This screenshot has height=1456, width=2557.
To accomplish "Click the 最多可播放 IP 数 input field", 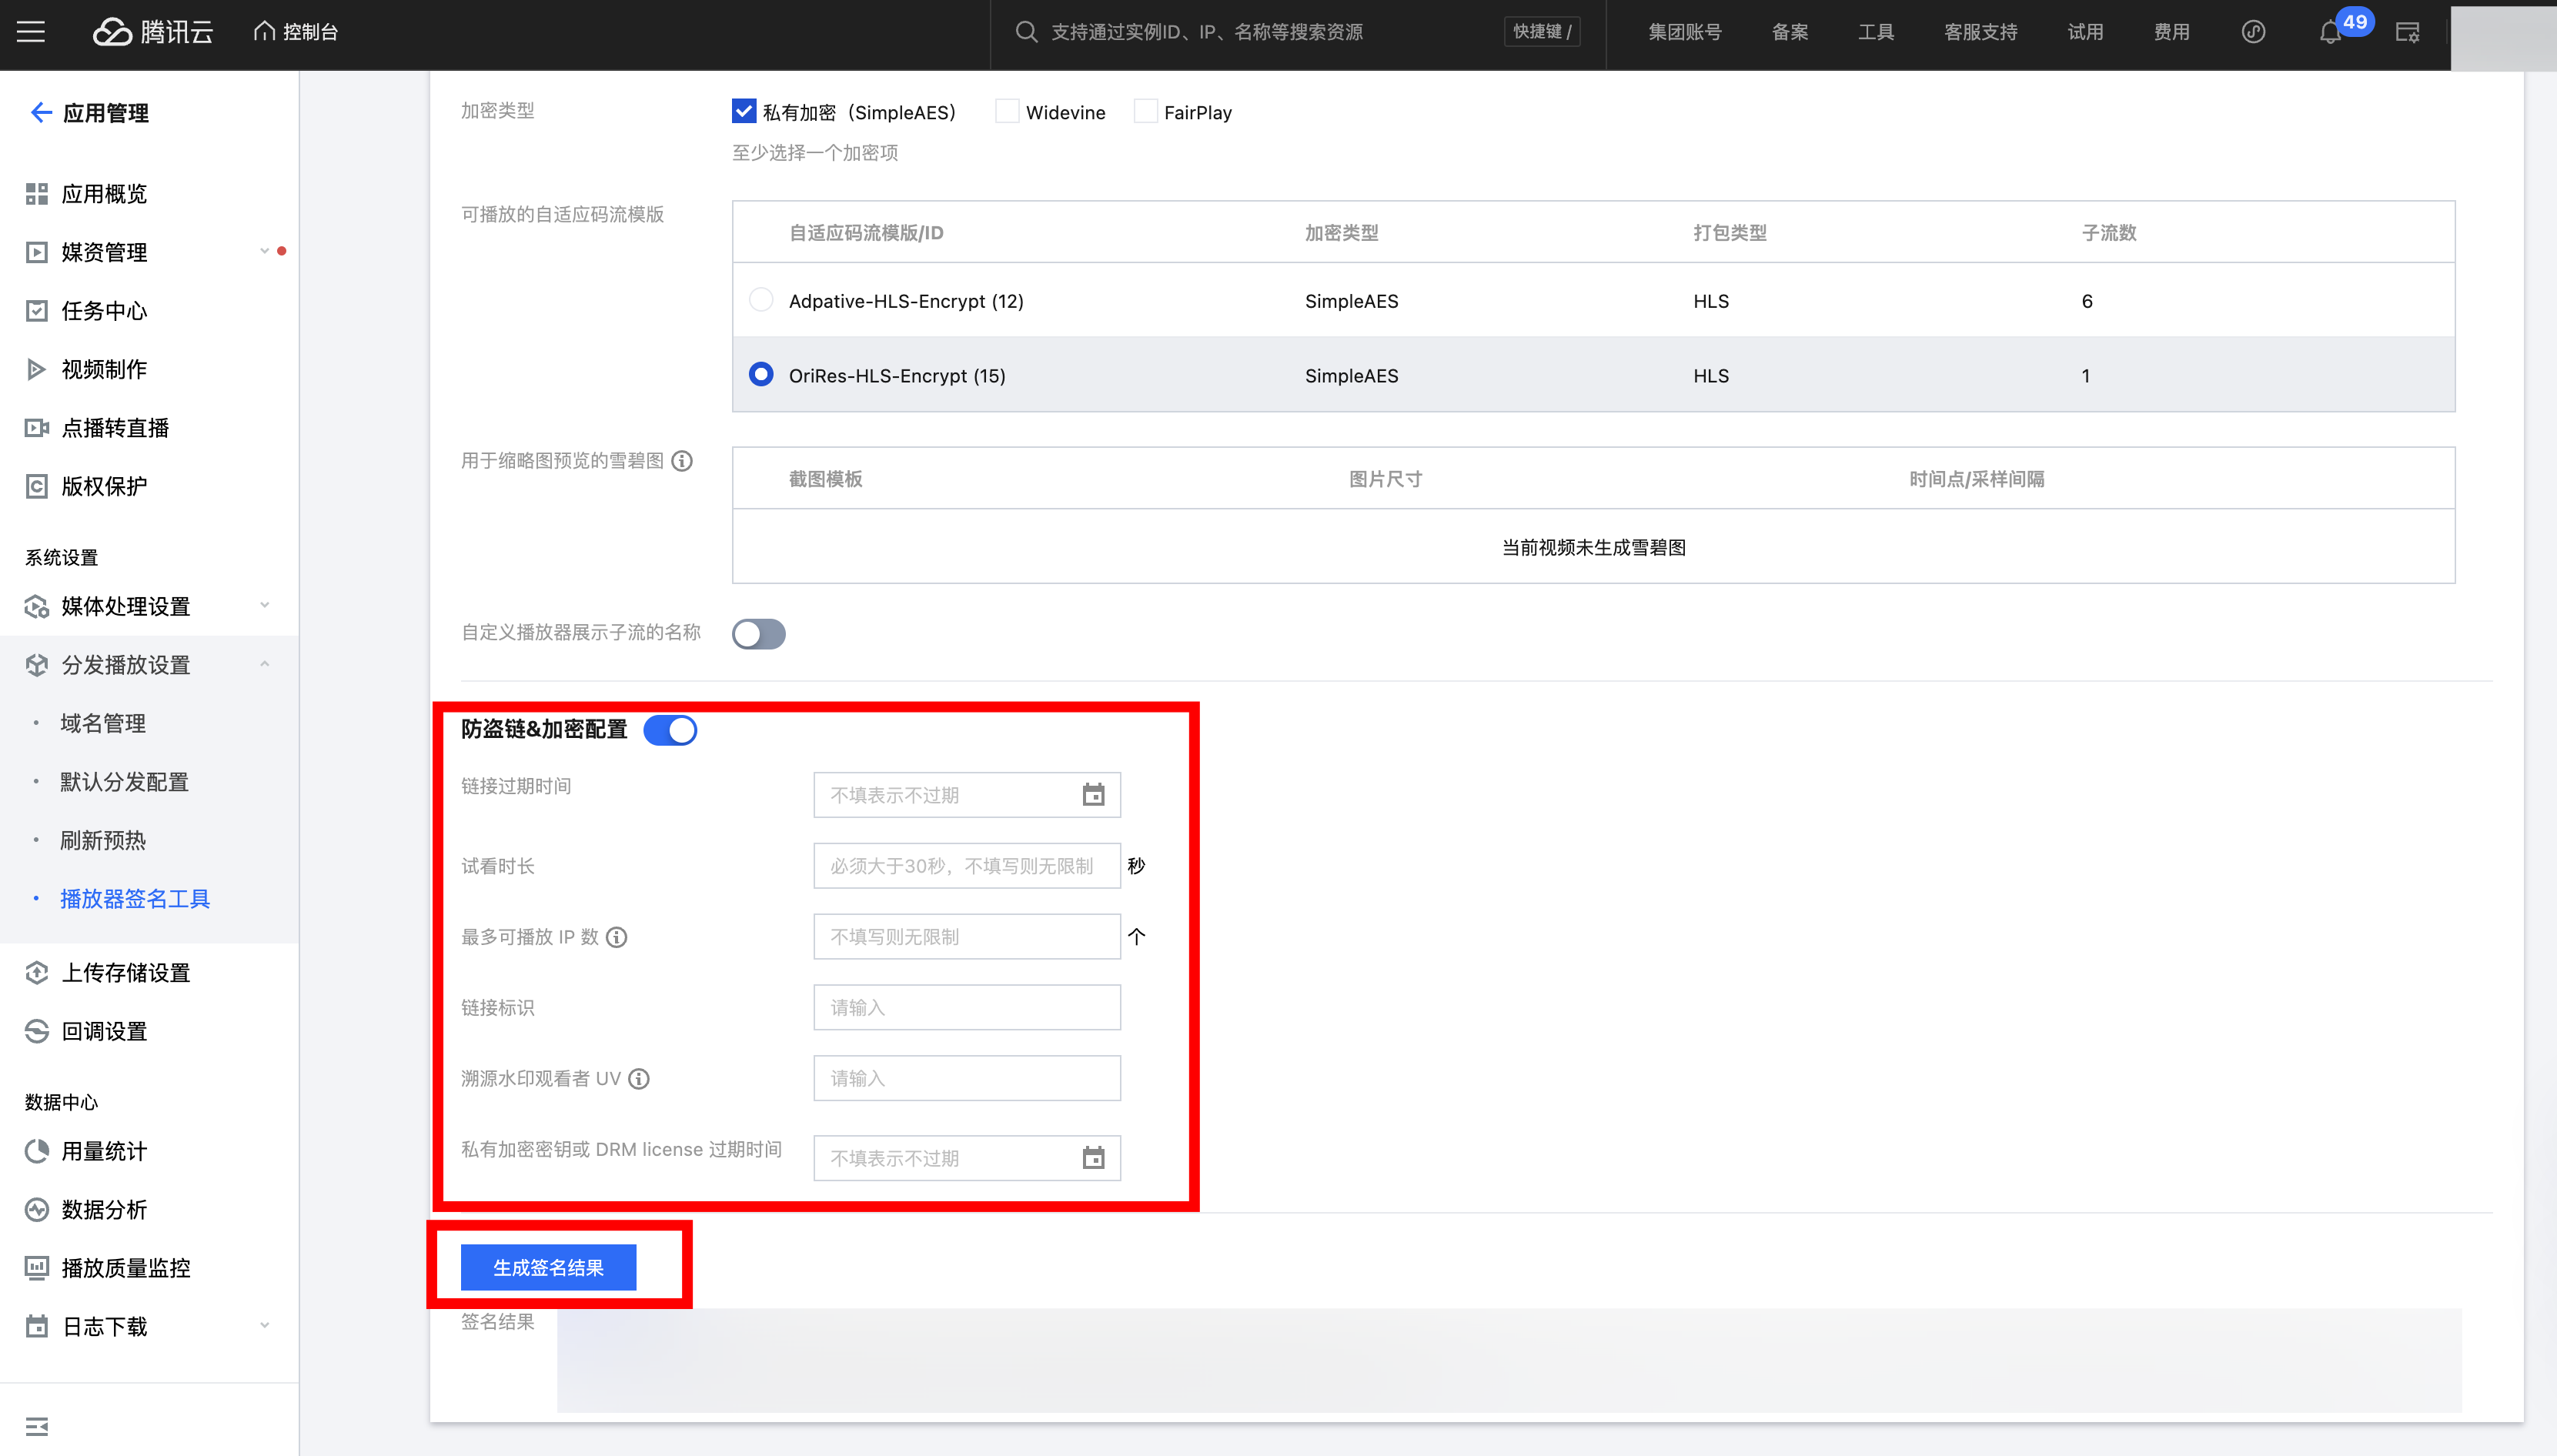I will click(x=967, y=937).
